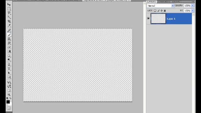
Task: Select the Eyedropper tool
Action: 9,25
